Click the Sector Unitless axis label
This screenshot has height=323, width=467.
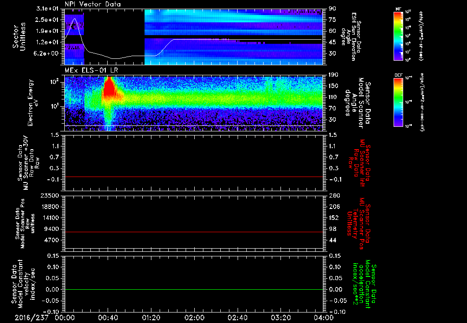(19, 36)
